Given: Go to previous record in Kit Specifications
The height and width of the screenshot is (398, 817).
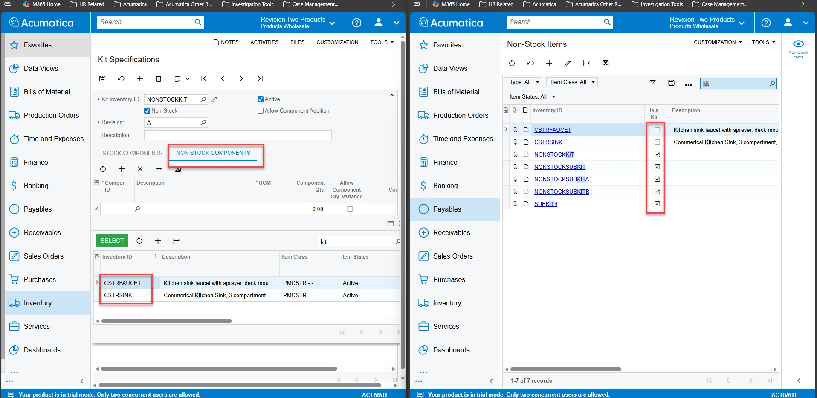Looking at the screenshot, I should [x=223, y=78].
